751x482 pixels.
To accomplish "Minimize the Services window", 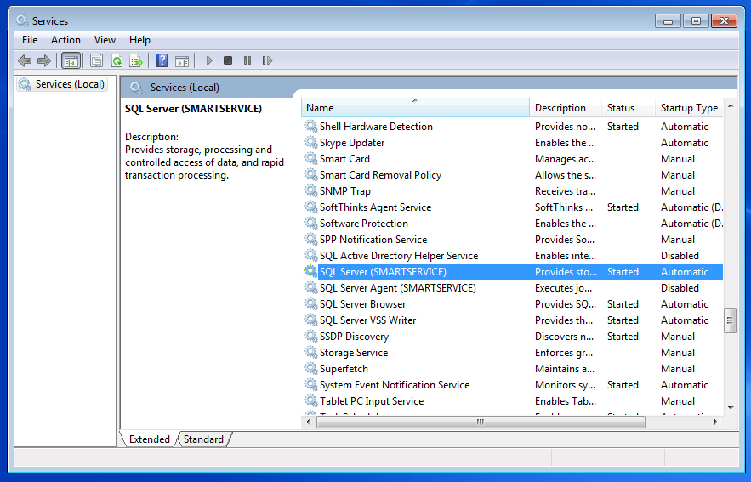I will 668,21.
